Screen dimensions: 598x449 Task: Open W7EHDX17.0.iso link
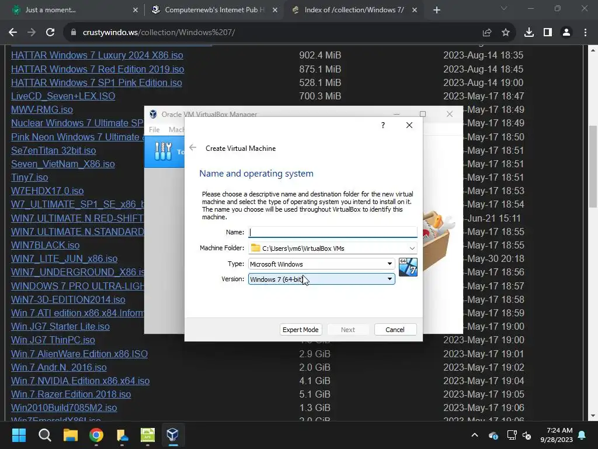coord(47,191)
